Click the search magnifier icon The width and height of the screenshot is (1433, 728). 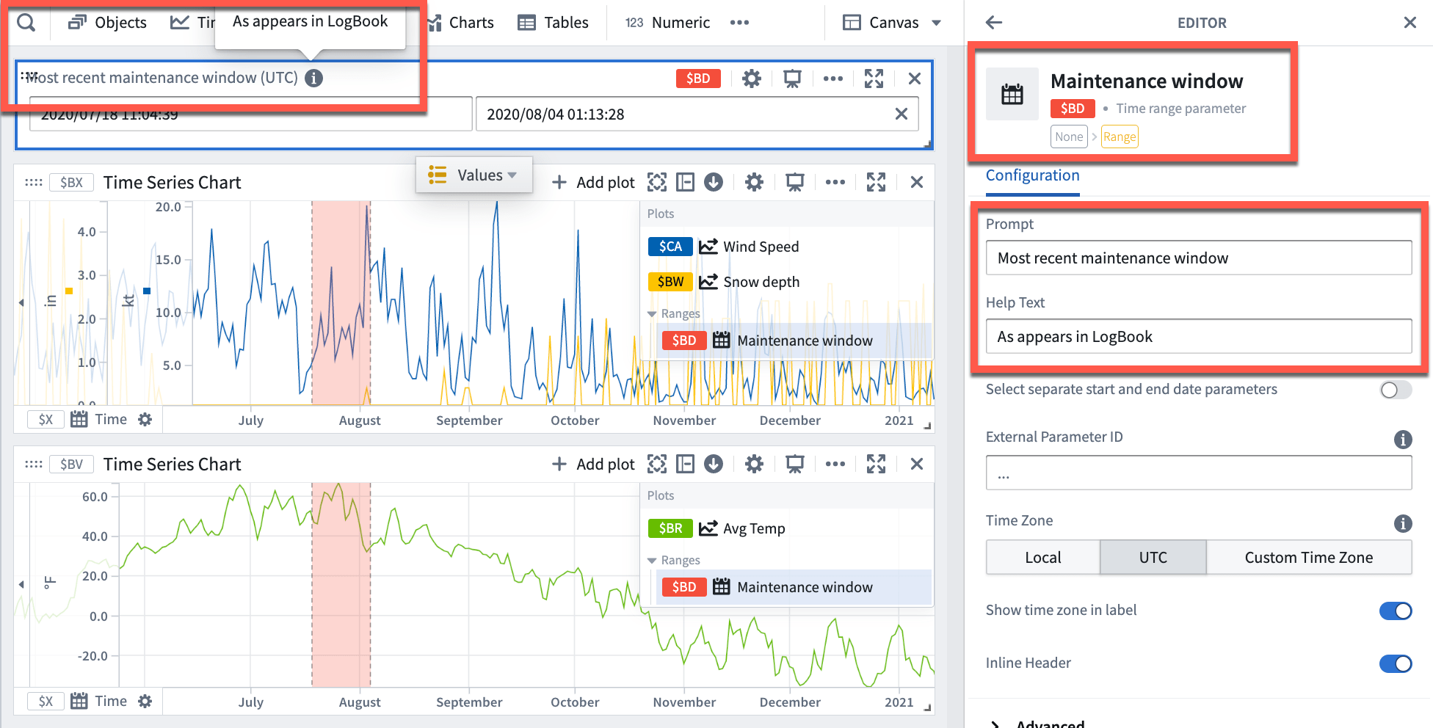point(26,22)
